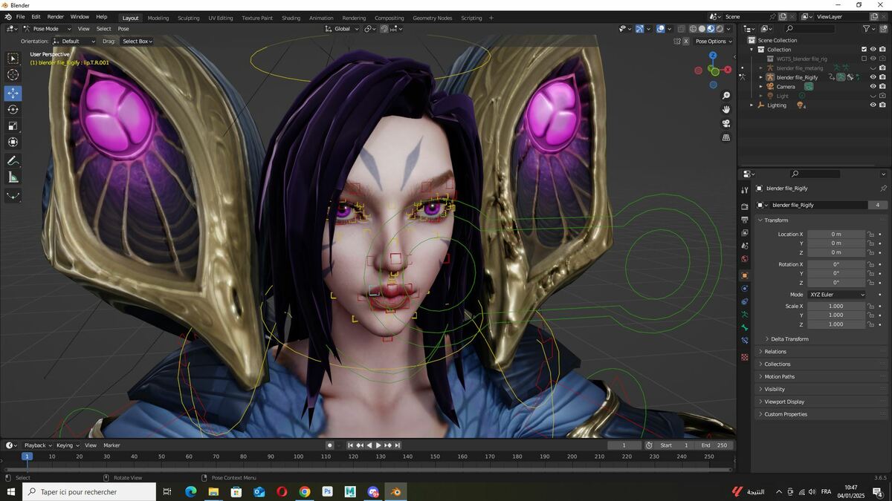The height and width of the screenshot is (501, 892).
Task: Click the timeline play button
Action: click(x=378, y=445)
